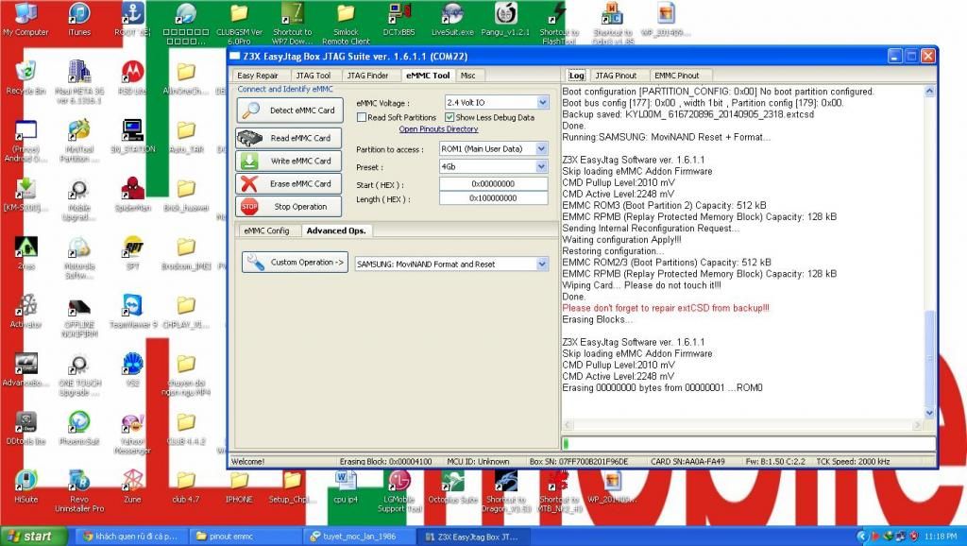Image resolution: width=967 pixels, height=546 pixels.
Task: Click the Read eMMC Card button
Action: coord(288,138)
